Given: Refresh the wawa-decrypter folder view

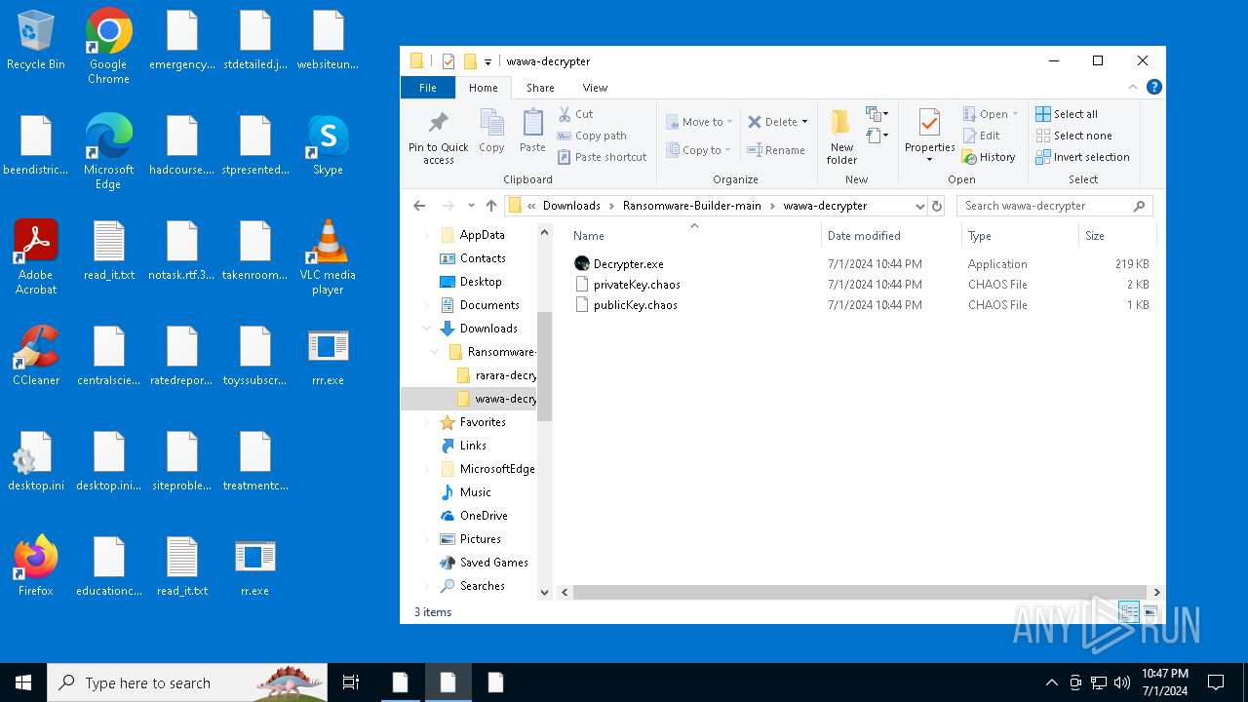Looking at the screenshot, I should [937, 206].
